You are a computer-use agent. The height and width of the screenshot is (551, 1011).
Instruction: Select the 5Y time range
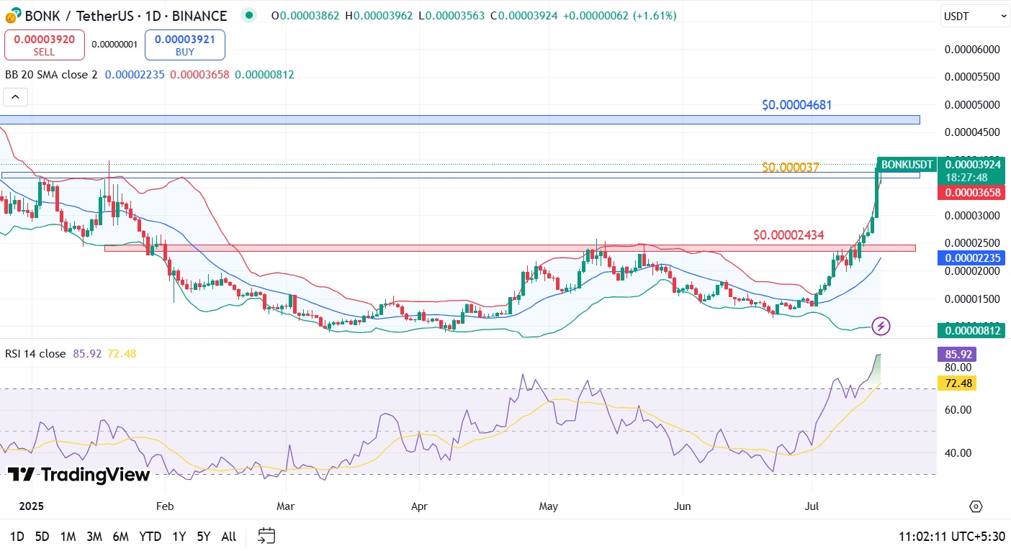(x=204, y=536)
